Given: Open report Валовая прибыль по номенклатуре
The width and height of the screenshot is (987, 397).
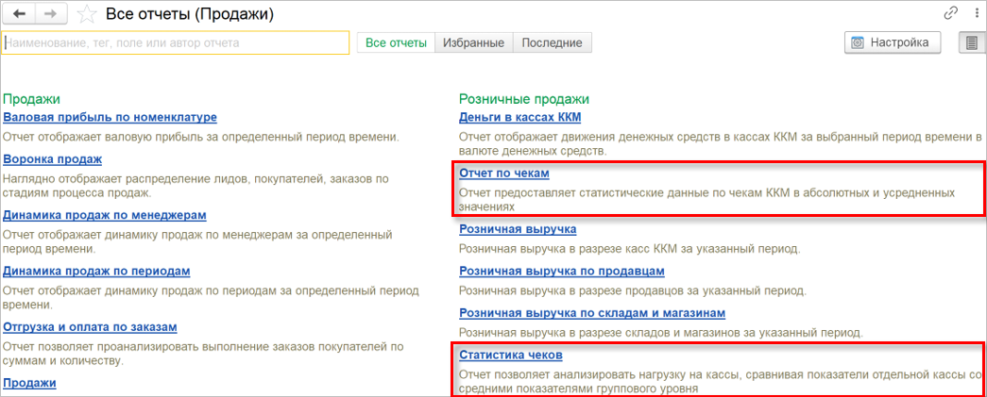Looking at the screenshot, I should point(111,117).
